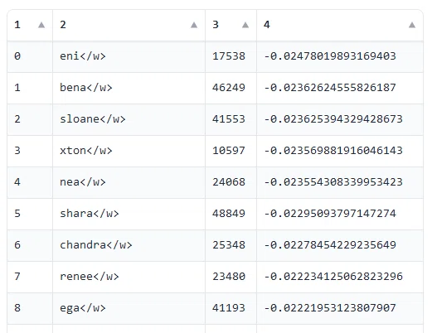Click index 8 in the ega row
This screenshot has width=432, height=333.
[17, 308]
